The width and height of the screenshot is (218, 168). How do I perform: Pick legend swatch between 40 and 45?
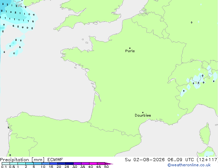coord(93,164)
